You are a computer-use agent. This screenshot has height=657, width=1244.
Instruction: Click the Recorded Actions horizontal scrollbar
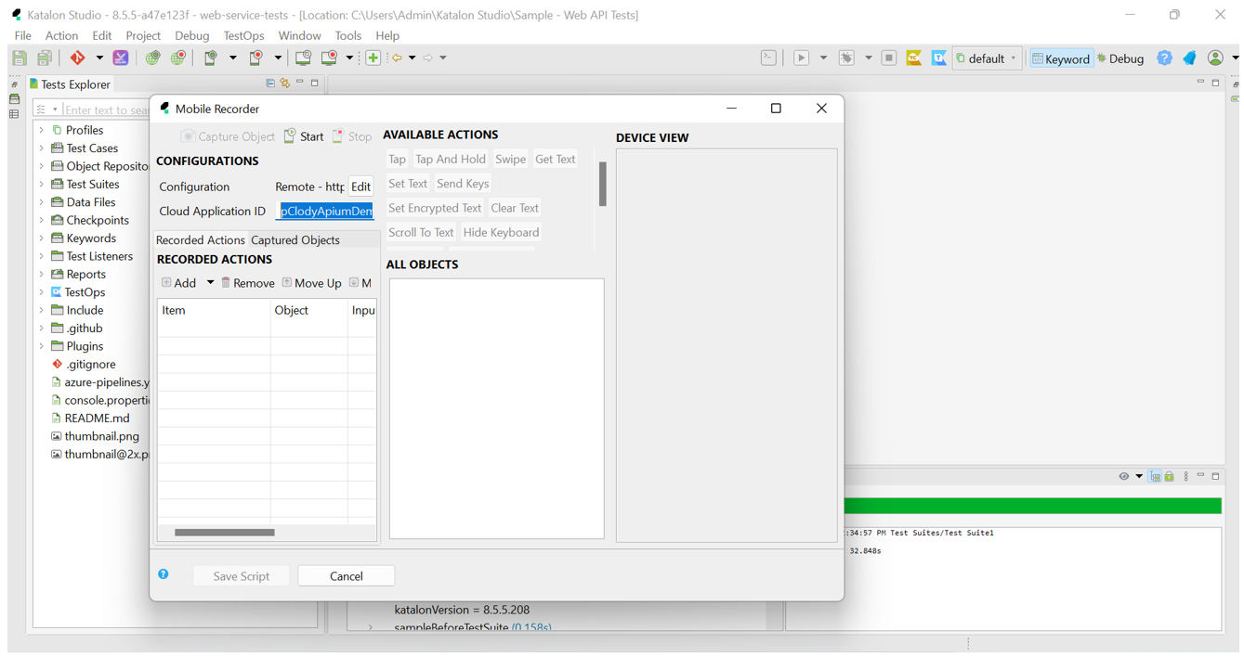pyautogui.click(x=225, y=533)
